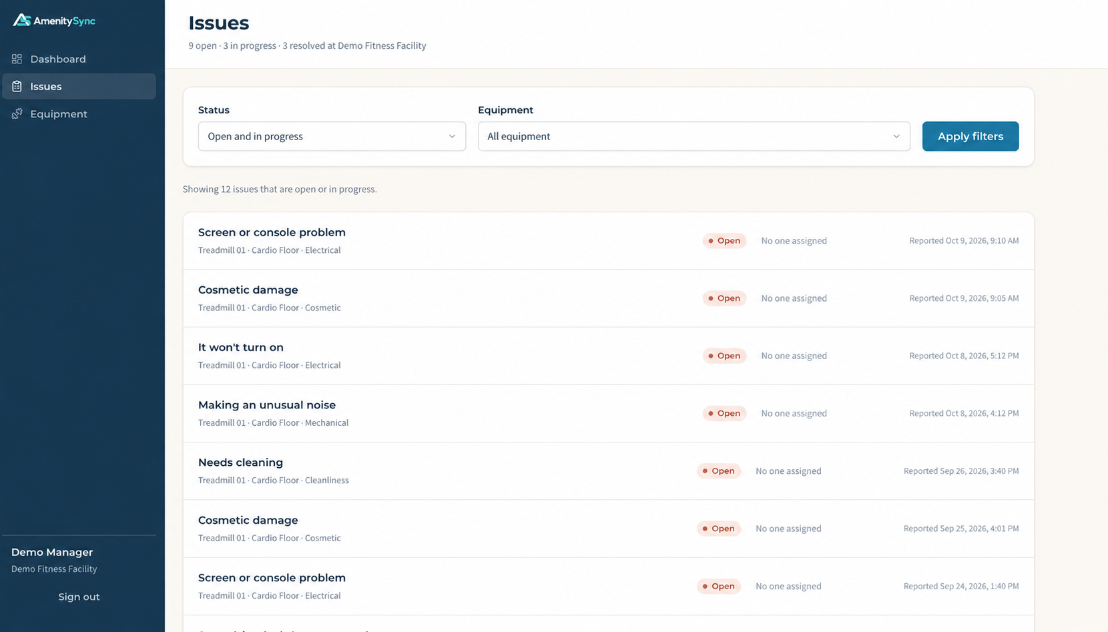The image size is (1108, 632).
Task: Click the Issues page heading
Action: point(218,23)
